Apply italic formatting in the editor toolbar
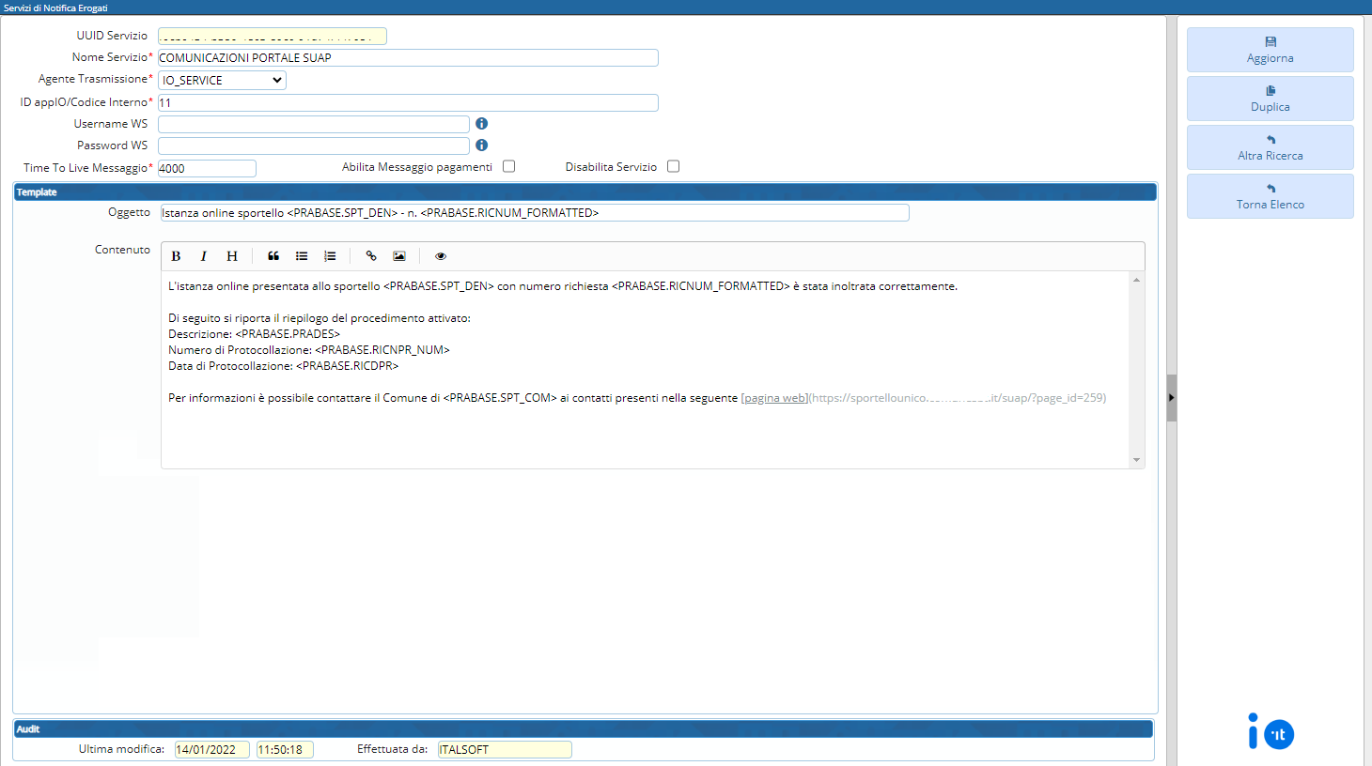Screen dimensions: 1372x766 (x=203, y=256)
